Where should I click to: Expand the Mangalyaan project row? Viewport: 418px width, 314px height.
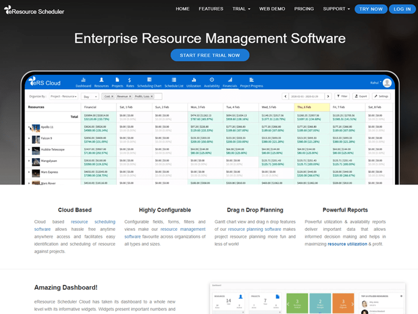click(x=29, y=161)
